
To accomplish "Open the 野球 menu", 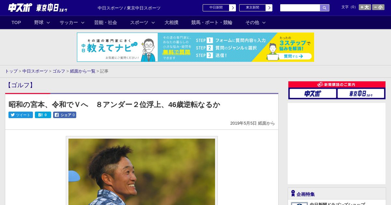I will tap(39, 22).
